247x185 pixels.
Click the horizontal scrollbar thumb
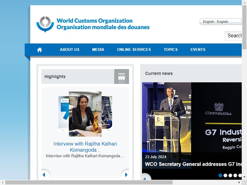point(89,182)
